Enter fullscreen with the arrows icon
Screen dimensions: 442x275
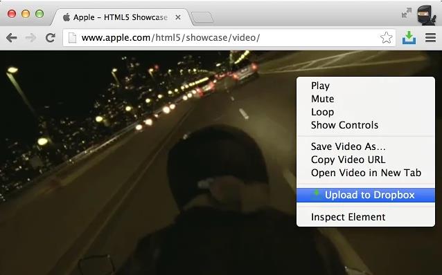click(x=406, y=13)
